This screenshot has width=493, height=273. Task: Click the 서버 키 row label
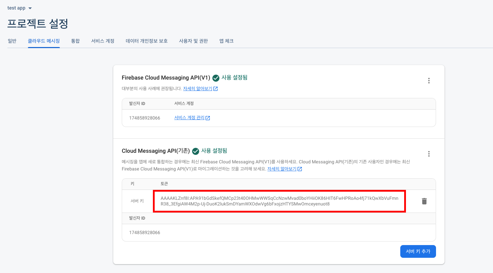click(137, 201)
